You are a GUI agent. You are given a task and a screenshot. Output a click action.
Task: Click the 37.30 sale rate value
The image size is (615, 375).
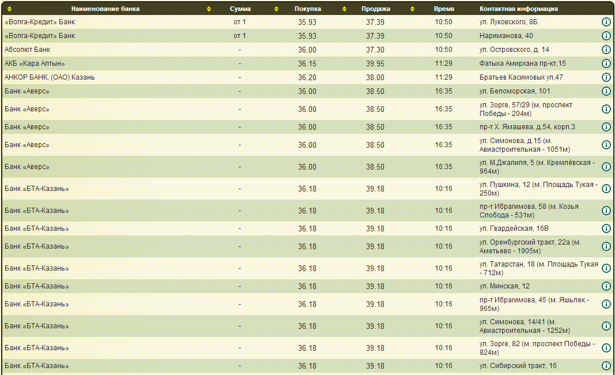pos(375,50)
